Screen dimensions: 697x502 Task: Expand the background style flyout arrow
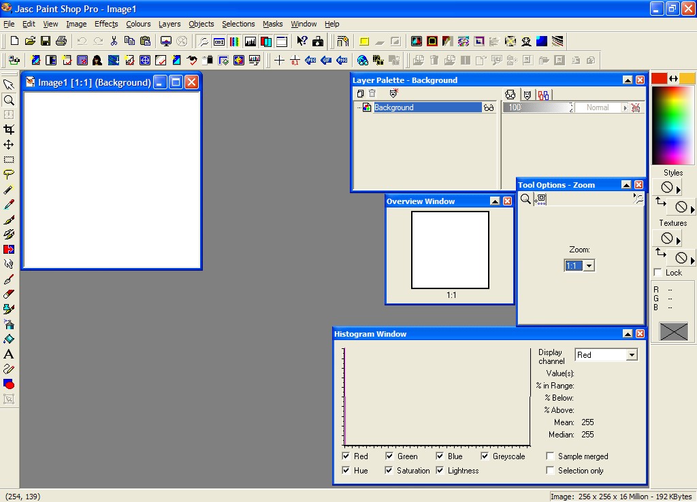(x=692, y=209)
